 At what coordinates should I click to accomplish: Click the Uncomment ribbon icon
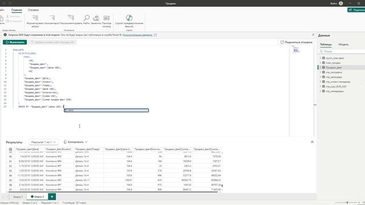[x=71, y=18]
